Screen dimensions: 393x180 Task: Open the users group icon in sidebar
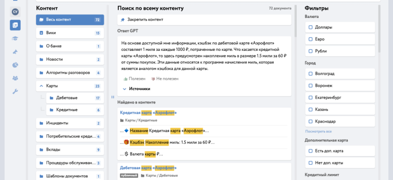(x=15, y=78)
